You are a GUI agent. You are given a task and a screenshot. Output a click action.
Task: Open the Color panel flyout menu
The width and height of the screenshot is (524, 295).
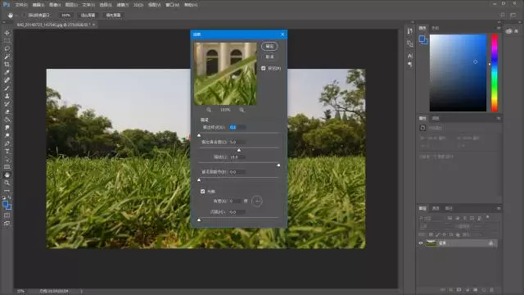coord(499,29)
